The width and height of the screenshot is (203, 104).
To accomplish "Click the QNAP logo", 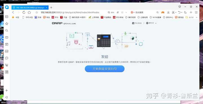I will [57, 23].
